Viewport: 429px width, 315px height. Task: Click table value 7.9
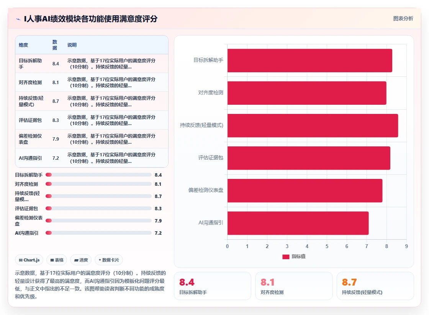click(x=56, y=139)
